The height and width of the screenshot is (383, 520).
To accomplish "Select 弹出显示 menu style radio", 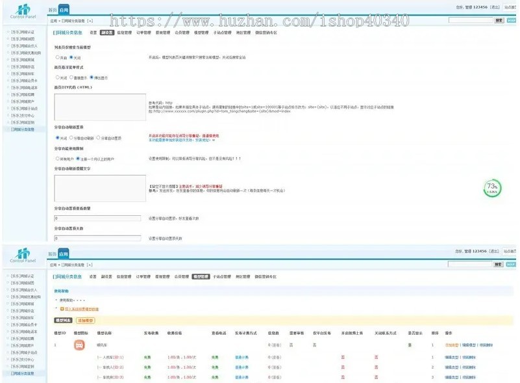I will (92, 77).
